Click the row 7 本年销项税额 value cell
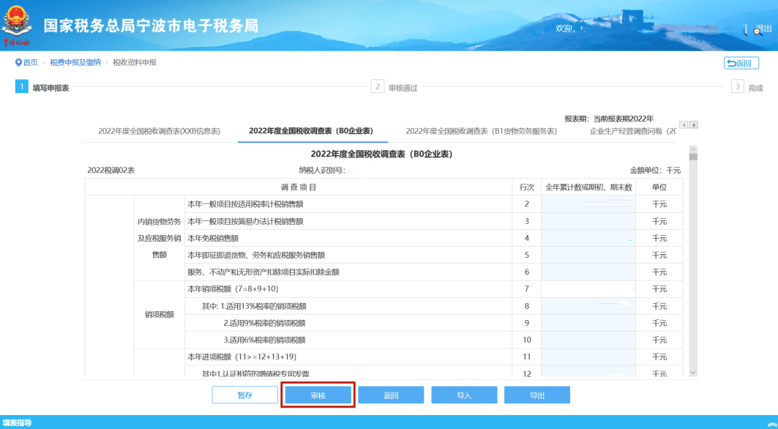Viewport: 778px width, 429px height. 588,289
